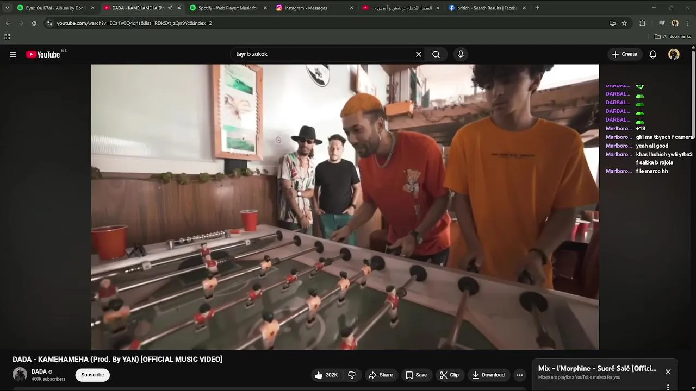Close the Instagram Messages tab
The height and width of the screenshot is (391, 696).
click(x=351, y=8)
